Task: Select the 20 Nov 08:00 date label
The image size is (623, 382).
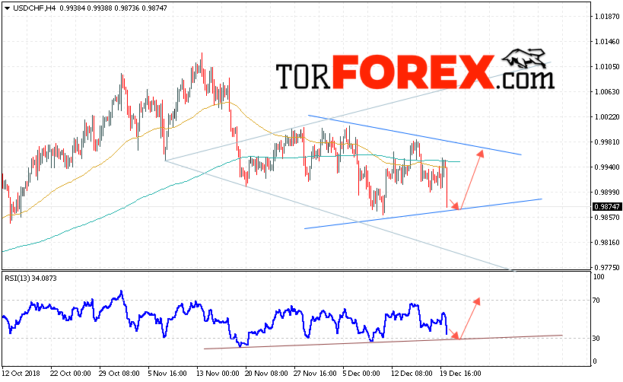Action: click(266, 374)
